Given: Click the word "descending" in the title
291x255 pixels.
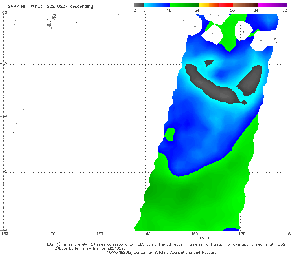Looking at the screenshot, I should (81, 7).
